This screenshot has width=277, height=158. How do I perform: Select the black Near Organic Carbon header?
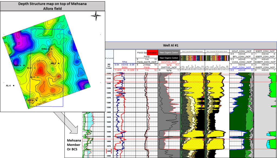coord(169,58)
